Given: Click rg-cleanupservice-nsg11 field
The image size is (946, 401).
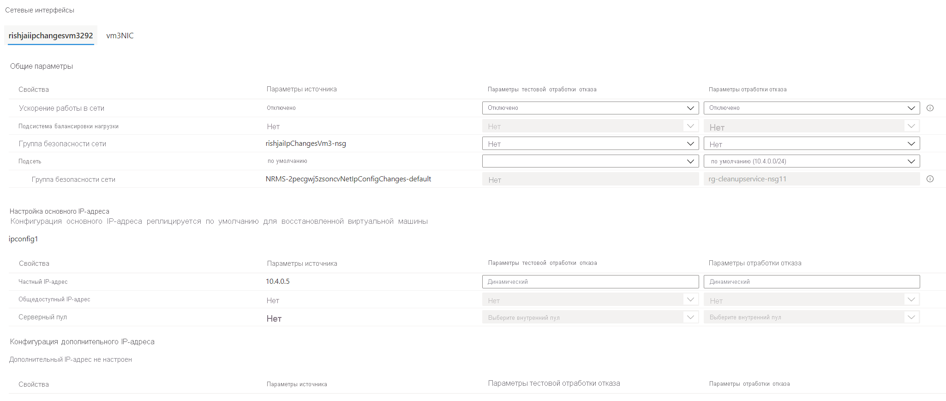Looking at the screenshot, I should pos(812,179).
